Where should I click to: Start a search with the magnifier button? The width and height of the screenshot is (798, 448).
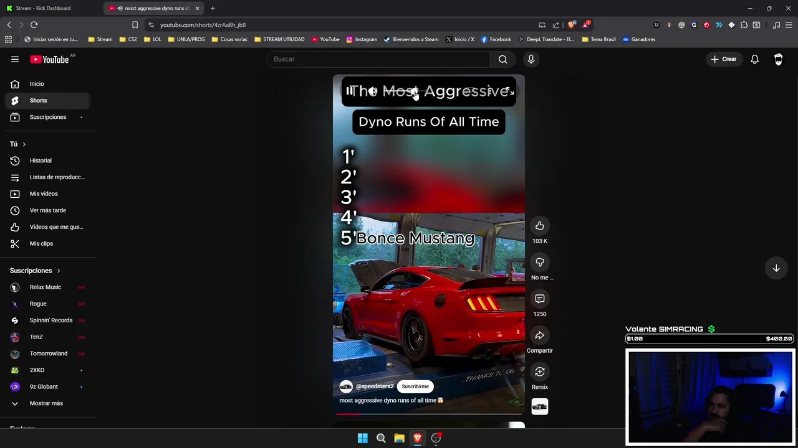[502, 59]
